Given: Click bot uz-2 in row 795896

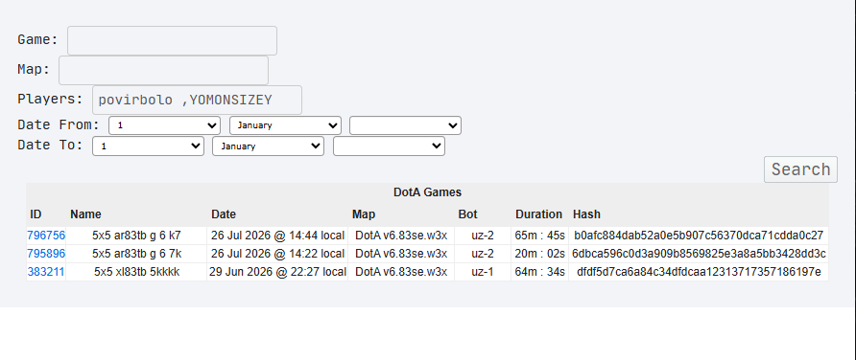Looking at the screenshot, I should tap(483, 254).
